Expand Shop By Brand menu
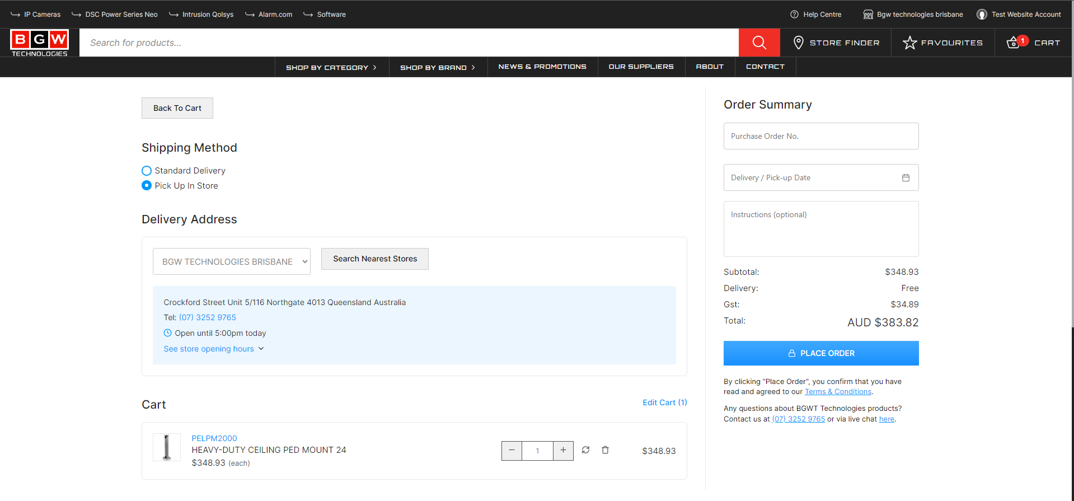 point(438,67)
